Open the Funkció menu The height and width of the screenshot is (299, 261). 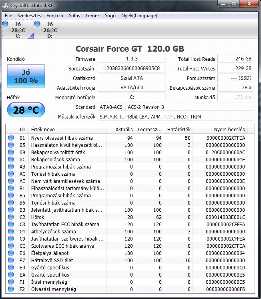(55, 16)
